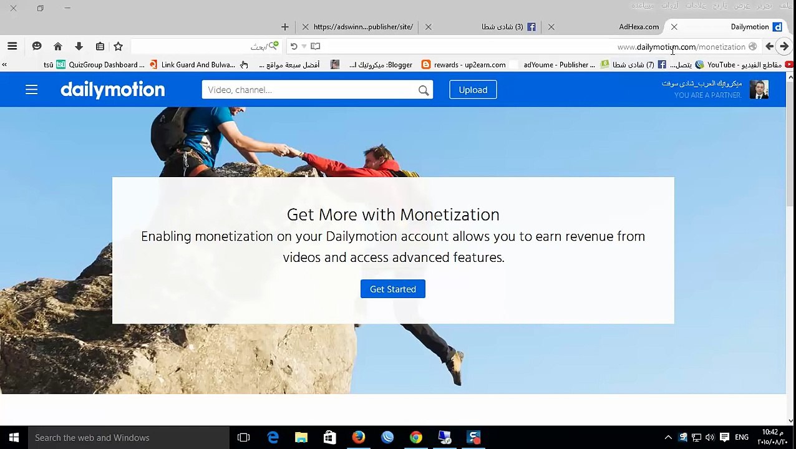The image size is (796, 449).
Task: Expand the bookmarks toolbar overflow chevron
Action: pos(4,64)
